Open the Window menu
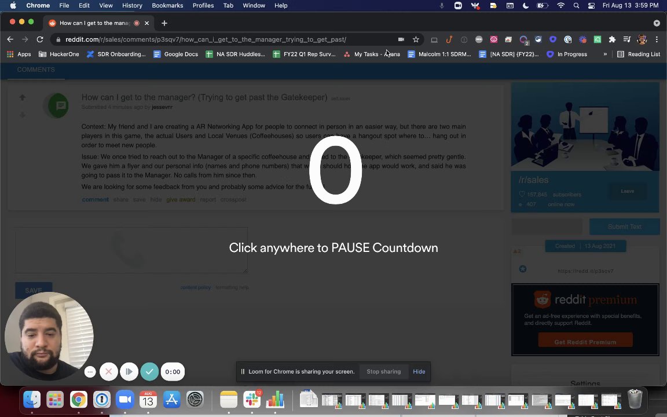Image resolution: width=667 pixels, height=417 pixels. click(x=254, y=6)
